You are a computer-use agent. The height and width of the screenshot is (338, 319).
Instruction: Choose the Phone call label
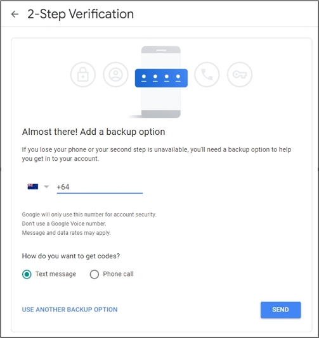click(118, 274)
